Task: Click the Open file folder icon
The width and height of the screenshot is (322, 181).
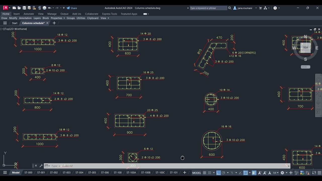Action: [x=19, y=8]
